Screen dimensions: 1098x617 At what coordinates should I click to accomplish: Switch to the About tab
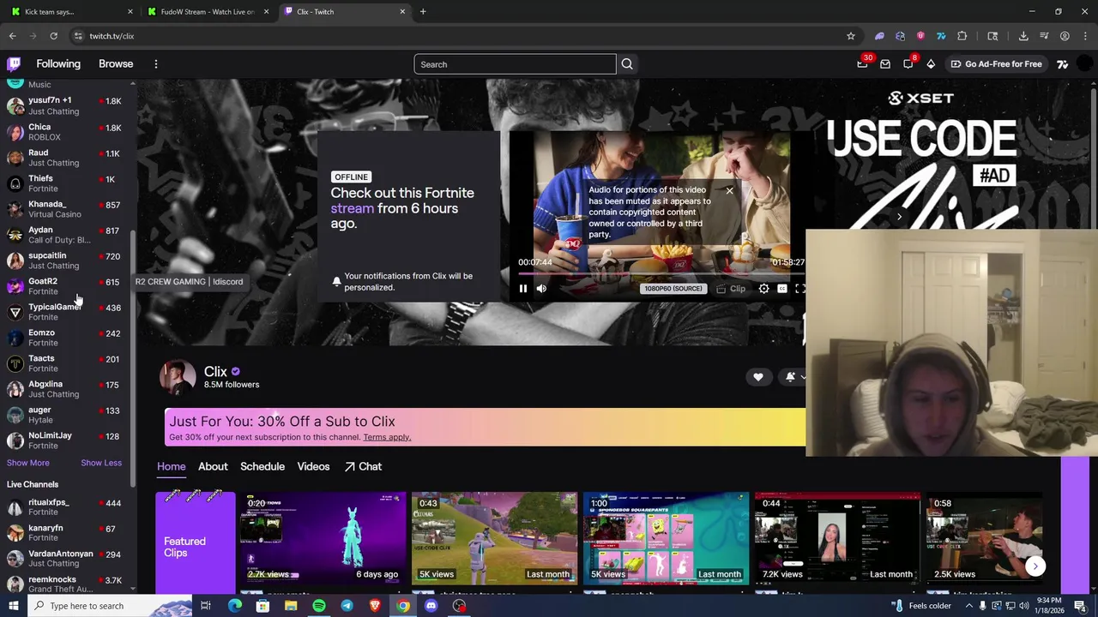pos(213,466)
